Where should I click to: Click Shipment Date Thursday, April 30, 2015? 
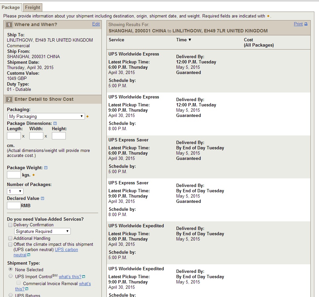(30, 67)
